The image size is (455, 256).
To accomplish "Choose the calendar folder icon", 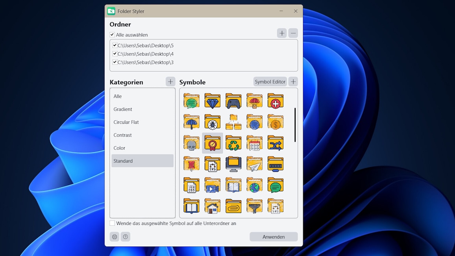I will coord(255,143).
